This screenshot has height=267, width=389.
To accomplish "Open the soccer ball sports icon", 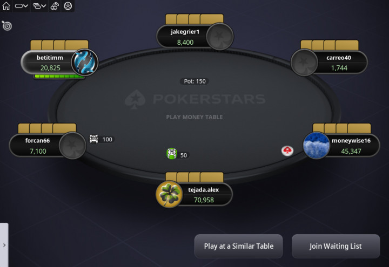I will (x=68, y=6).
